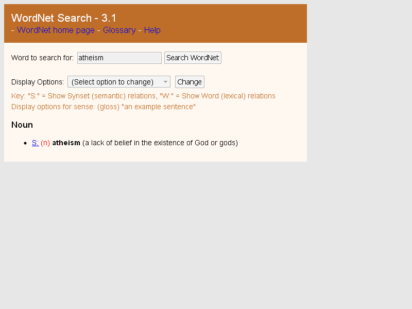
Task: Click the Display options for sense line
Action: point(103,107)
